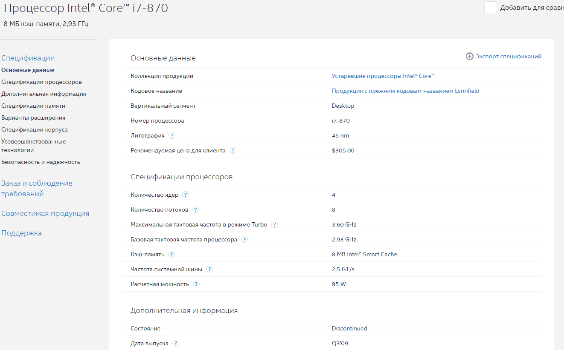Tick the Добавить для сравнения checkbox

point(491,8)
